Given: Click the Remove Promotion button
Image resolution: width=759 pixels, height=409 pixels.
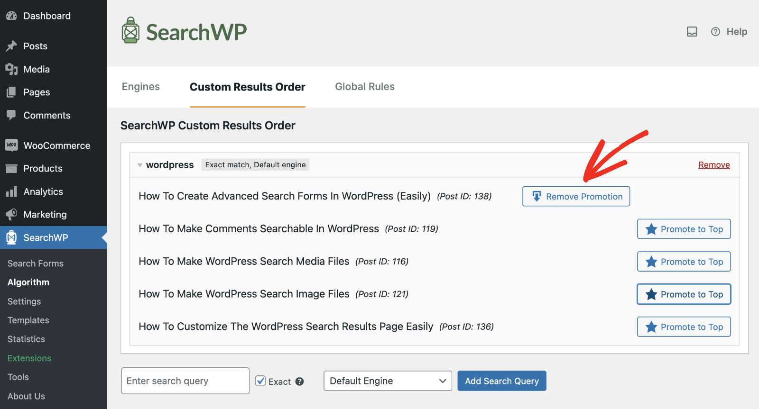Looking at the screenshot, I should pyautogui.click(x=576, y=196).
